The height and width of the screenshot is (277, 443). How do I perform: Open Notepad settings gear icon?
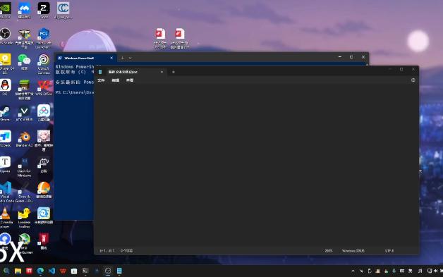(413, 80)
